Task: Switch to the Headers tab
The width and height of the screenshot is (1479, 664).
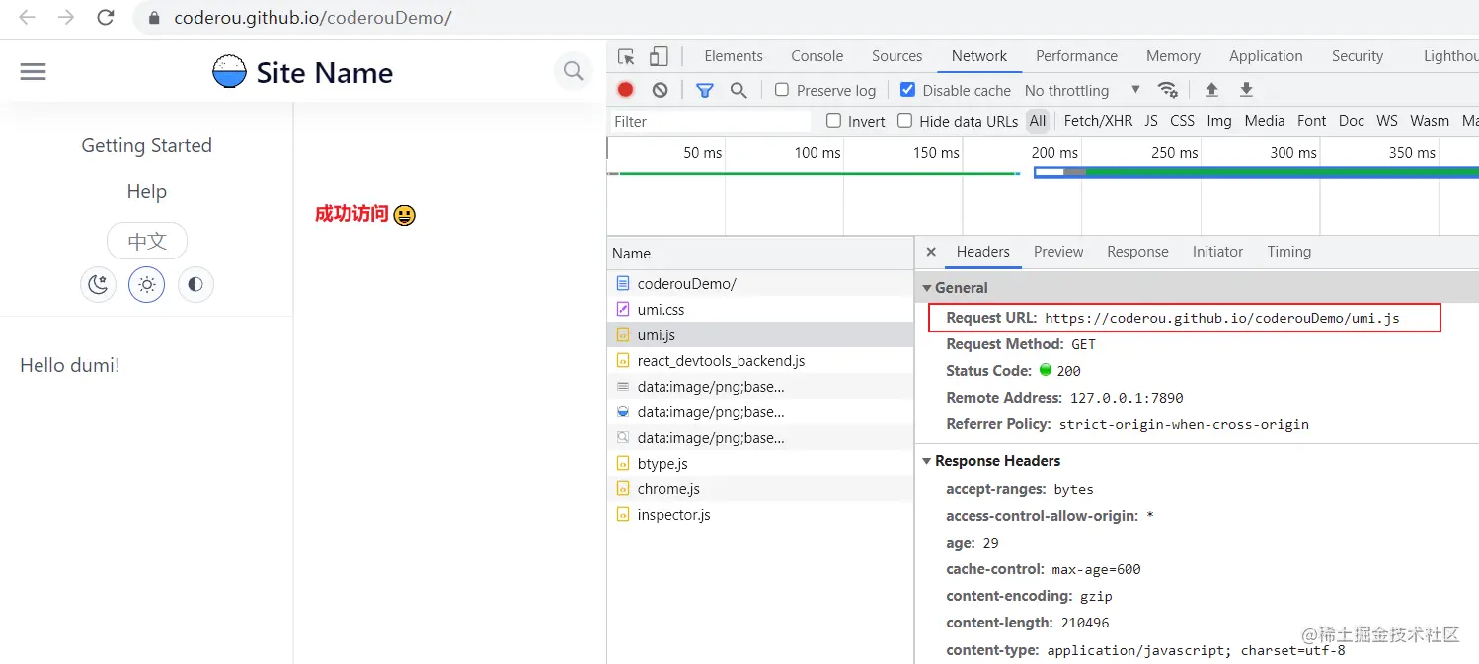Action: point(983,252)
